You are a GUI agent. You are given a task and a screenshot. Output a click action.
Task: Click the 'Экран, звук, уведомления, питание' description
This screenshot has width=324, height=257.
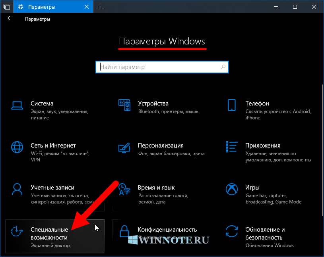click(60, 115)
